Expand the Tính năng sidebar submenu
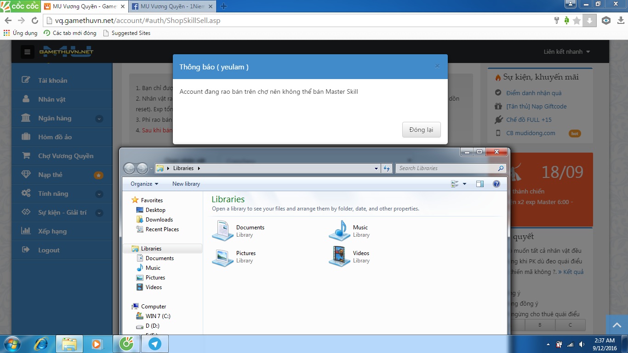628x353 pixels. click(99, 194)
